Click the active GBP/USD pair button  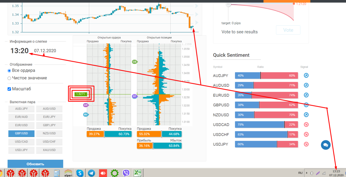[21, 133]
